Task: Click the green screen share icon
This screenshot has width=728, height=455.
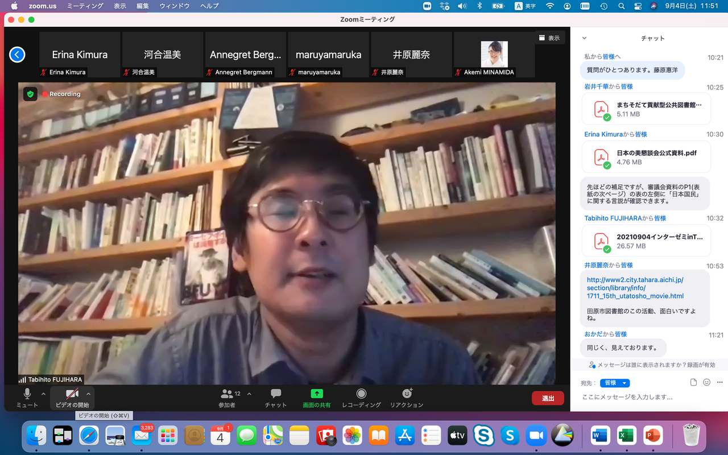Action: (317, 394)
